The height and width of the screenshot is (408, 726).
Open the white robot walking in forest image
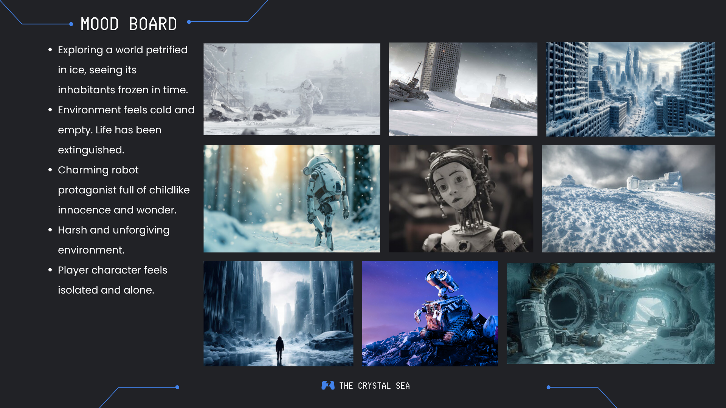[x=292, y=198]
